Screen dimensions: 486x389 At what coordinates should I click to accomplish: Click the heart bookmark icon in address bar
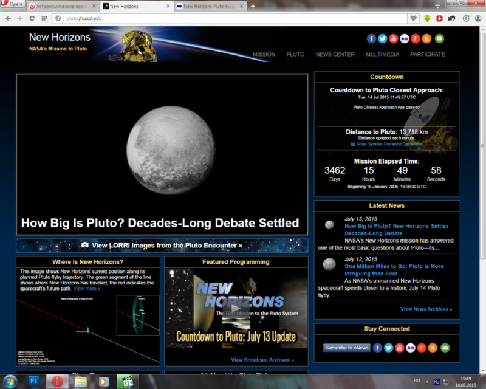(414, 18)
